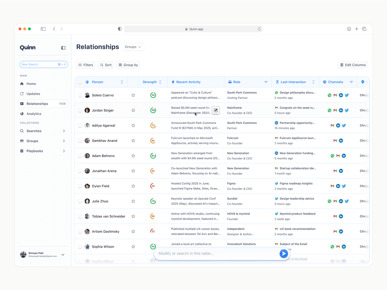Tick the checkbox for Jordan Singer row
This screenshot has height=290, width=387.
[80, 110]
